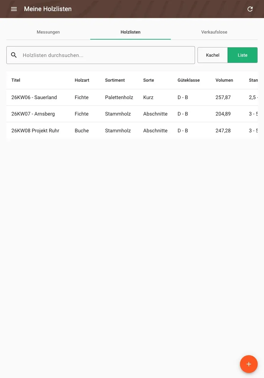Click the Palettenholz cell
This screenshot has height=378, width=264.
(x=119, y=98)
